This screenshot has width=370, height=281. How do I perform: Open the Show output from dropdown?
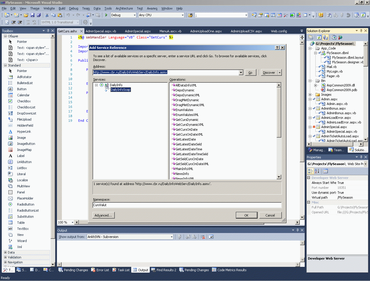(171, 237)
